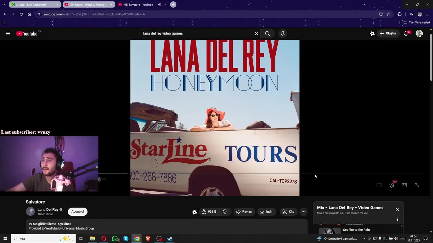Viewport: 433px width, 243px height.
Task: Start voice search with the microphone
Action: [x=283, y=33]
